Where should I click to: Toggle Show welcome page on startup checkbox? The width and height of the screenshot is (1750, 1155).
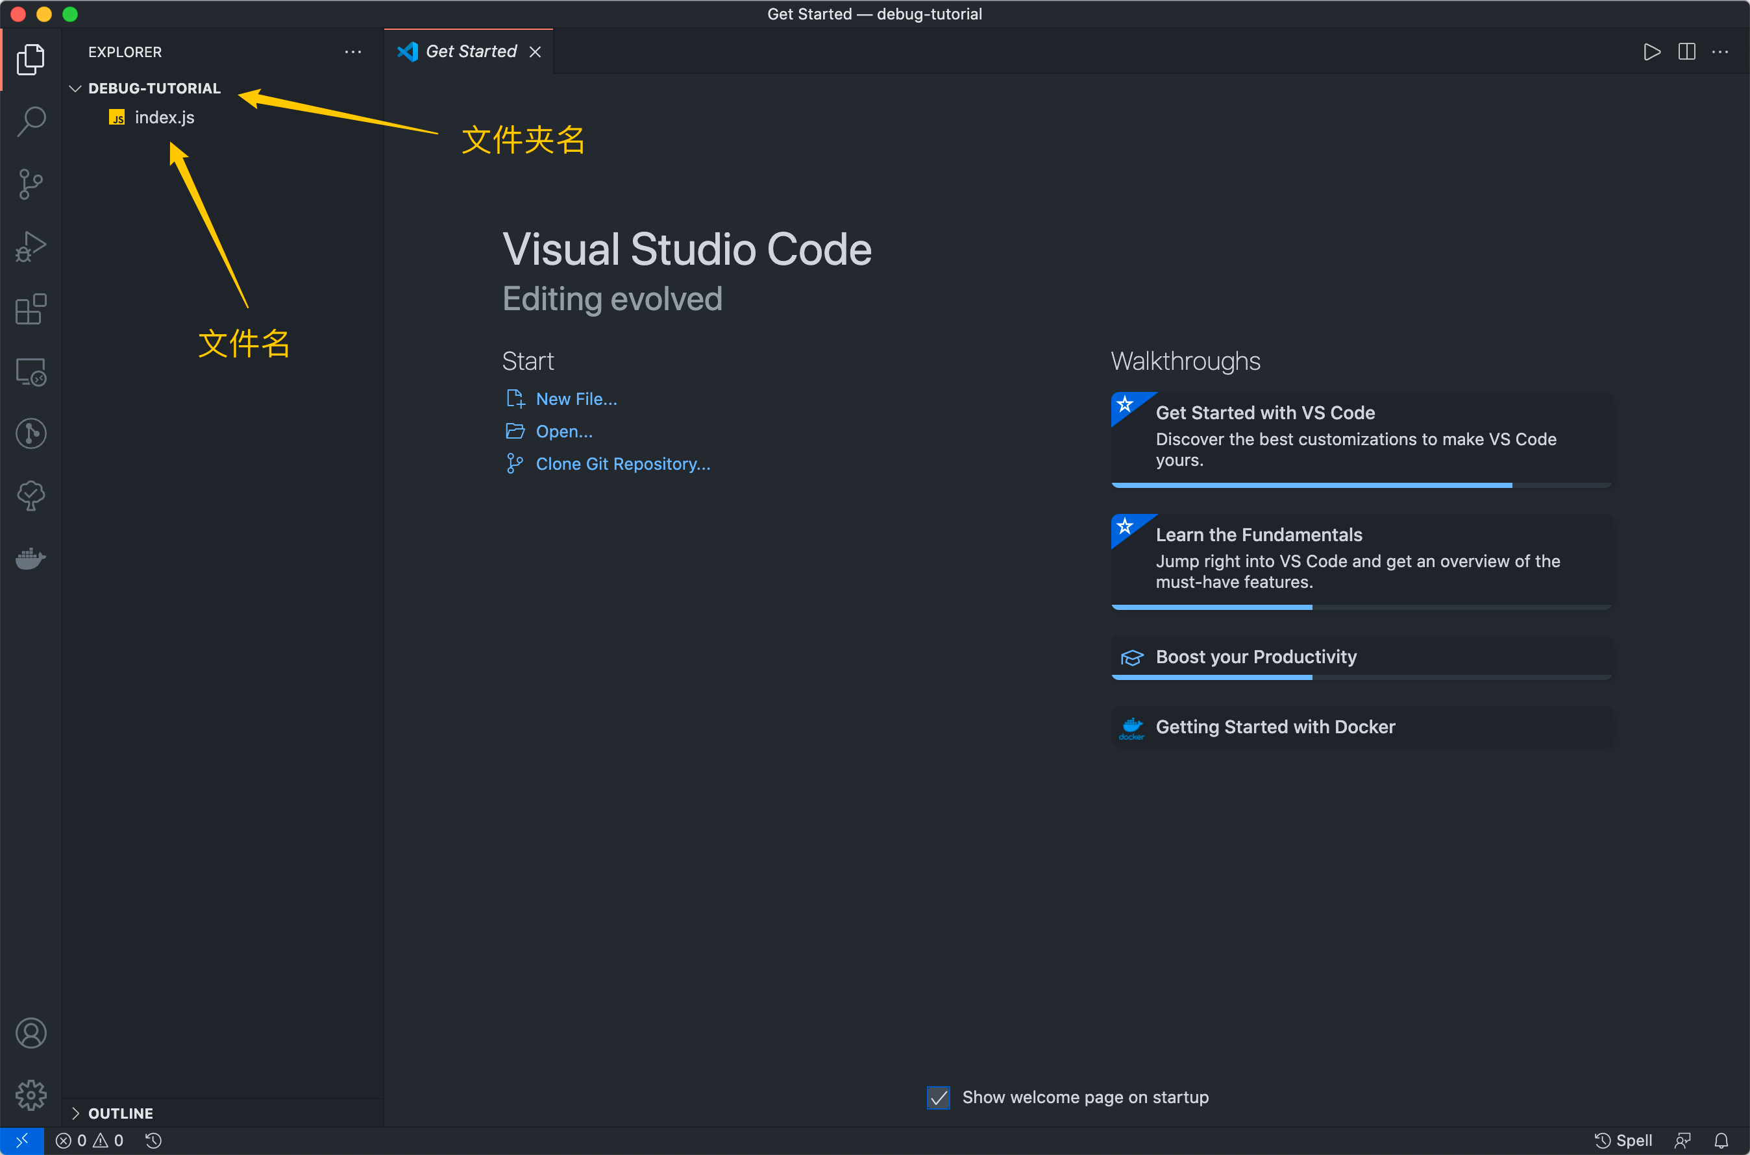click(x=938, y=1097)
